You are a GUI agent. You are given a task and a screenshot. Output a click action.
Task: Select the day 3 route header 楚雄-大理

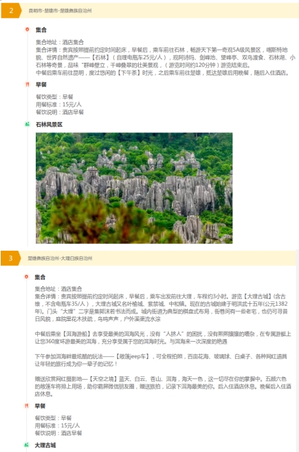60,258
